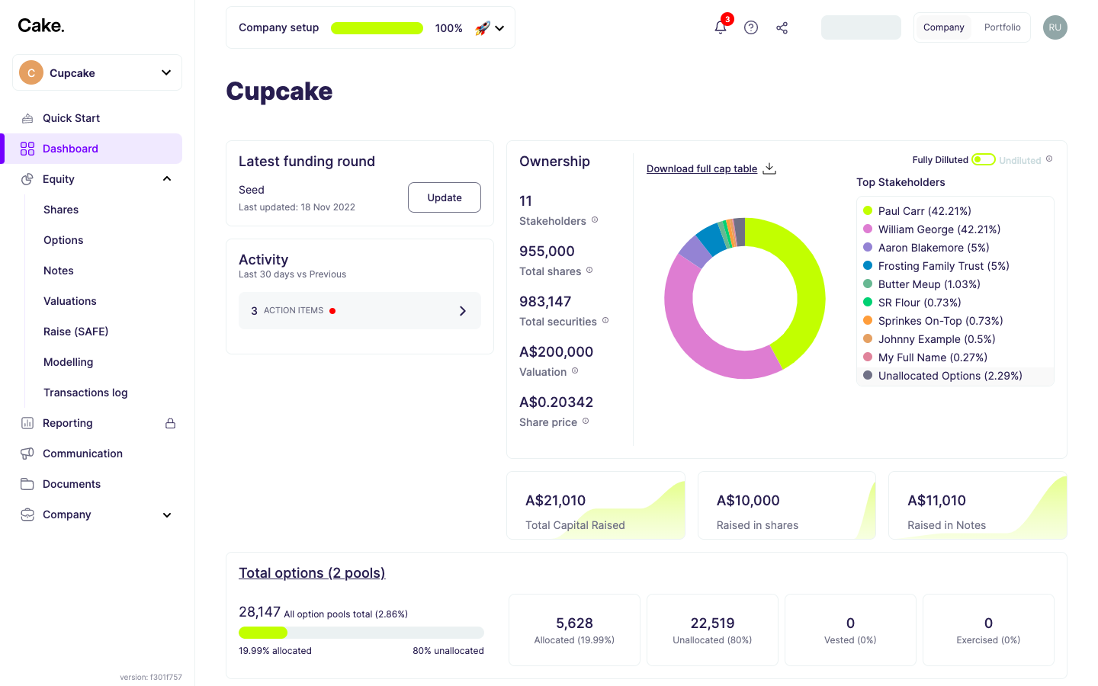Screen dimensions: 1098x686
Task: Open the Company setup progress dropdown
Action: click(x=500, y=27)
